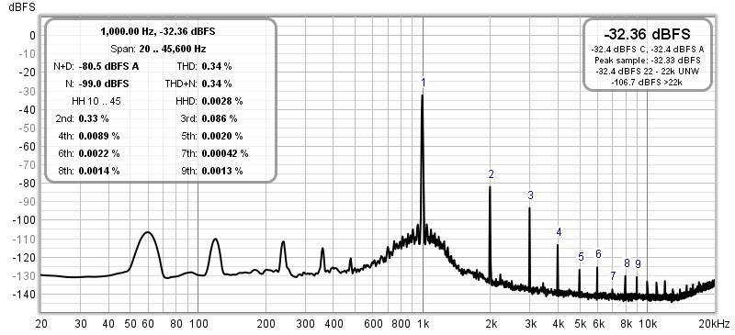This screenshot has height=335, width=735.
Task: Click harmonic marker 7 near the 7 kHz peak
Action: (x=613, y=275)
